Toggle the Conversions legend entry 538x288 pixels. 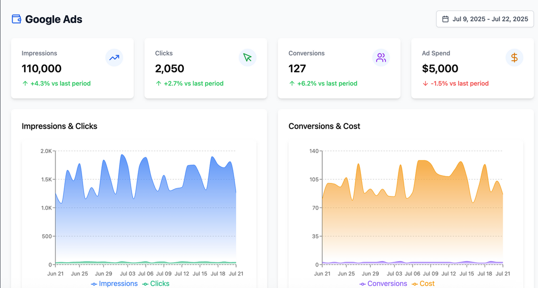(383, 283)
